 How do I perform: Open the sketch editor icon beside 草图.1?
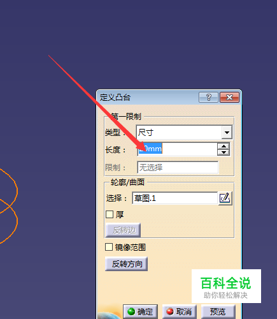[x=225, y=198]
